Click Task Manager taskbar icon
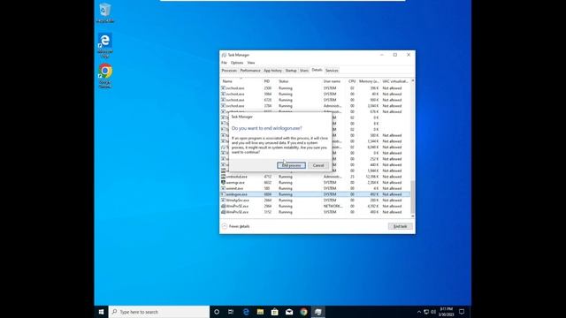The height and width of the screenshot is (318, 566). click(318, 312)
